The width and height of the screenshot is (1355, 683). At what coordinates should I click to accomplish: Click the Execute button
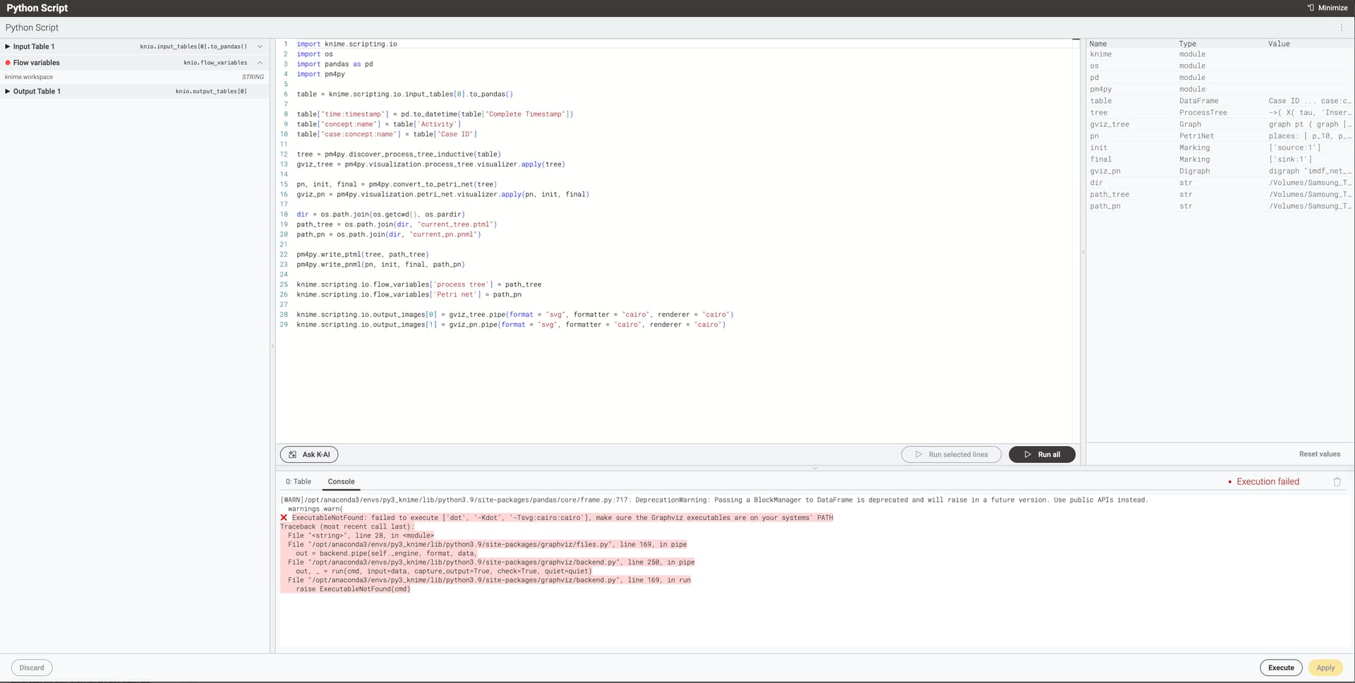pos(1280,667)
